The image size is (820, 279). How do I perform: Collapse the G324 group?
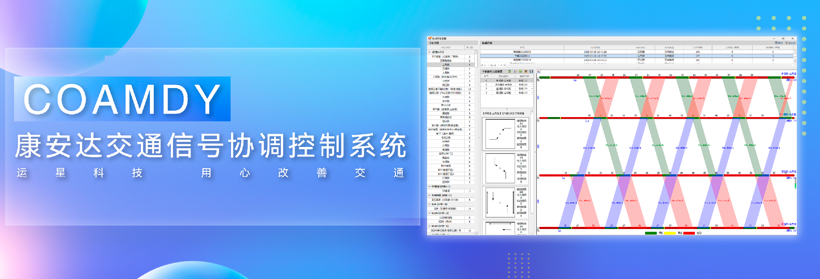pyautogui.click(x=429, y=226)
